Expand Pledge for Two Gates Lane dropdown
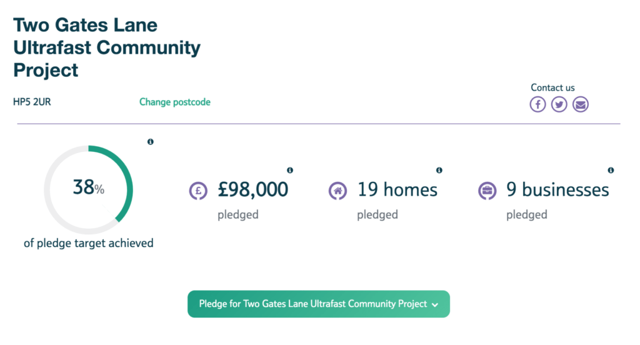This screenshot has height=345, width=640. tap(318, 304)
